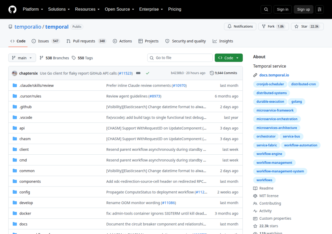Switch to the Actions tab

click(122, 41)
